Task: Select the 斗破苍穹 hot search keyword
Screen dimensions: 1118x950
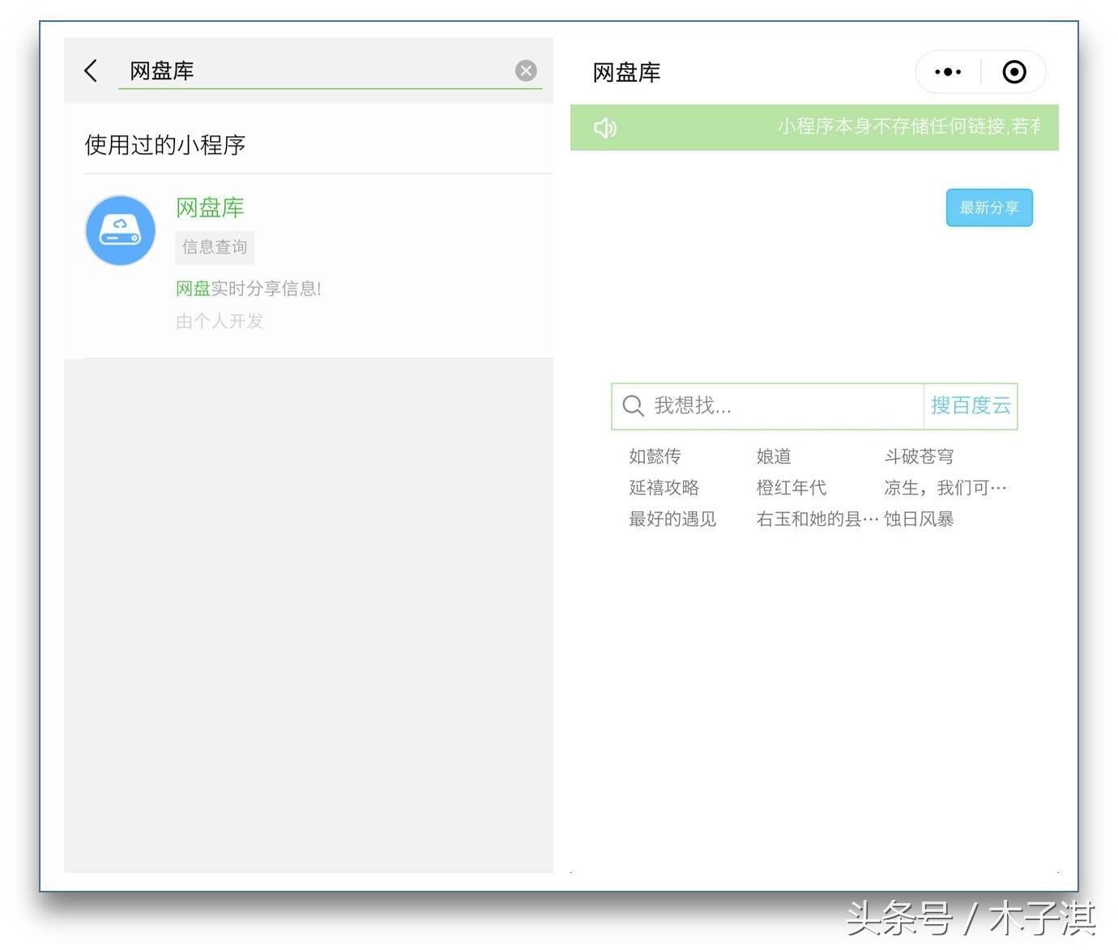Action: point(919,456)
